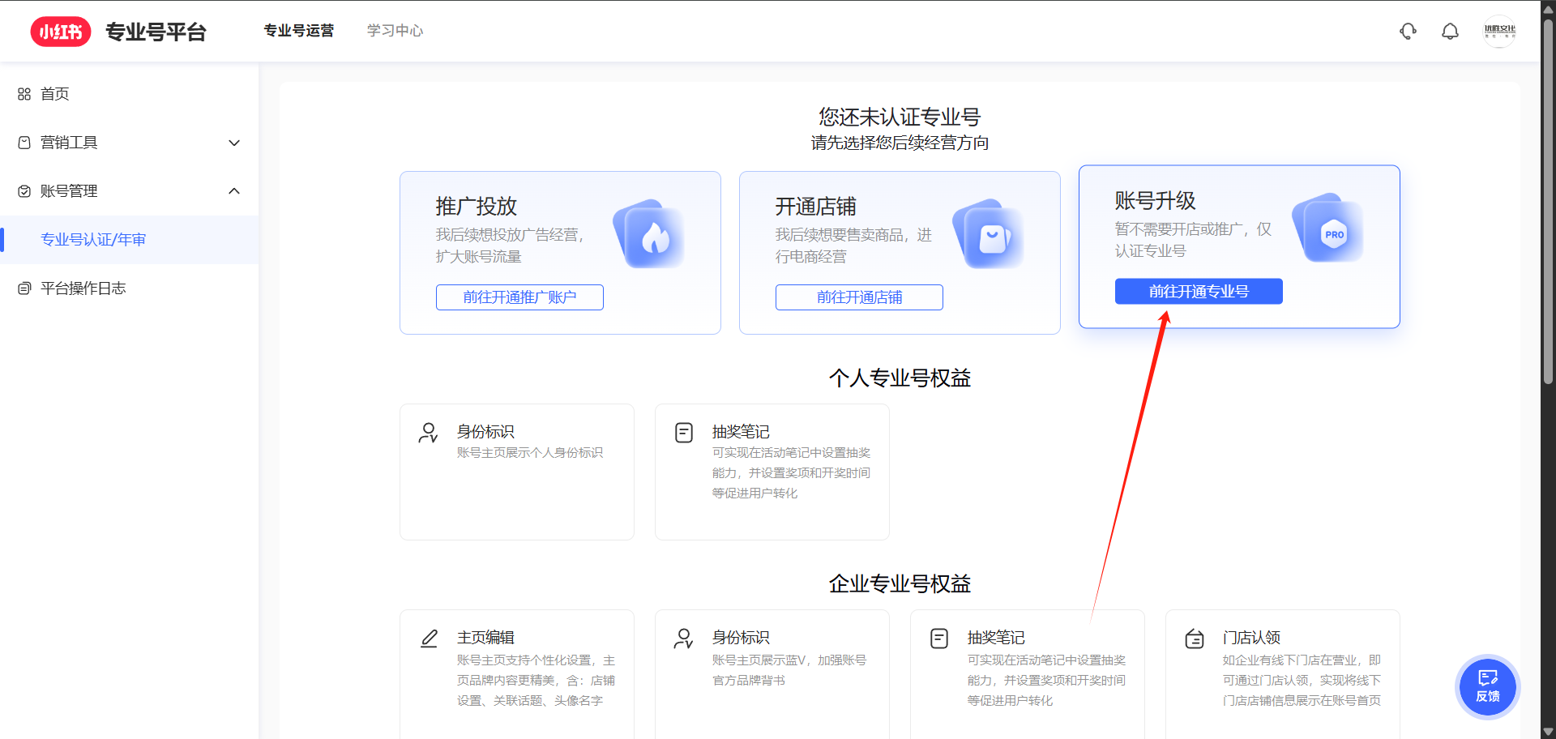Click the flame icon on 推广投放 card
Viewport: 1556px width, 739px height.
tap(652, 235)
